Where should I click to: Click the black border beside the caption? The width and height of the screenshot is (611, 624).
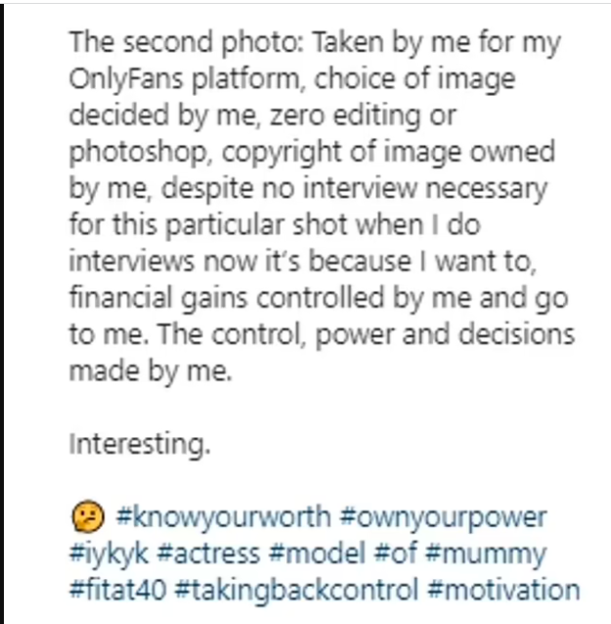pos(2,314)
